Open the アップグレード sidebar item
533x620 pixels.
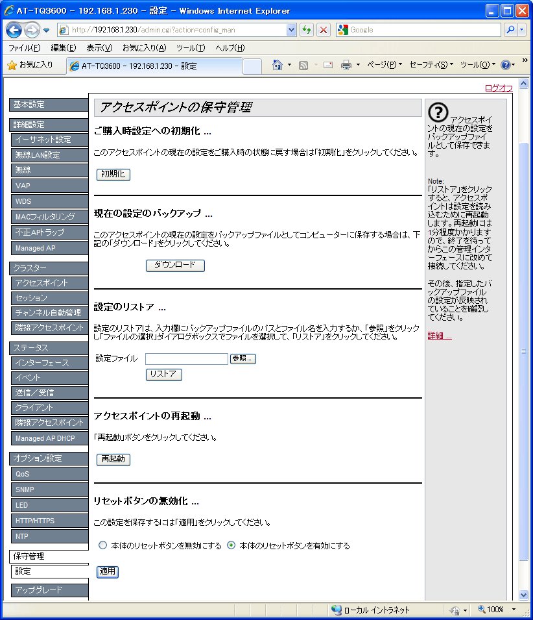(x=49, y=590)
